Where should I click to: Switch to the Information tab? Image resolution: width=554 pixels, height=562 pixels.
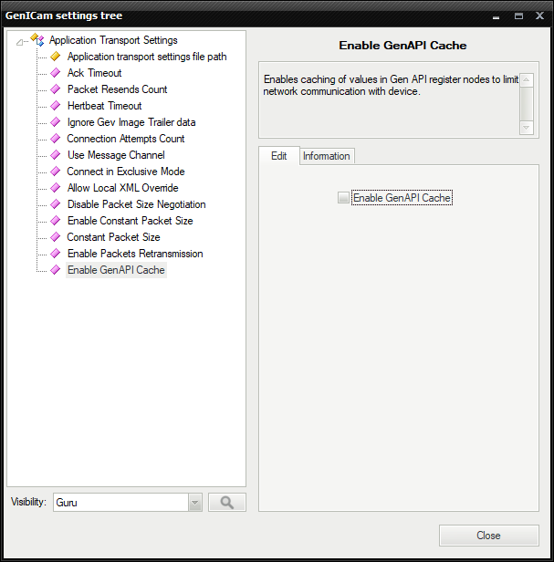[x=327, y=156]
